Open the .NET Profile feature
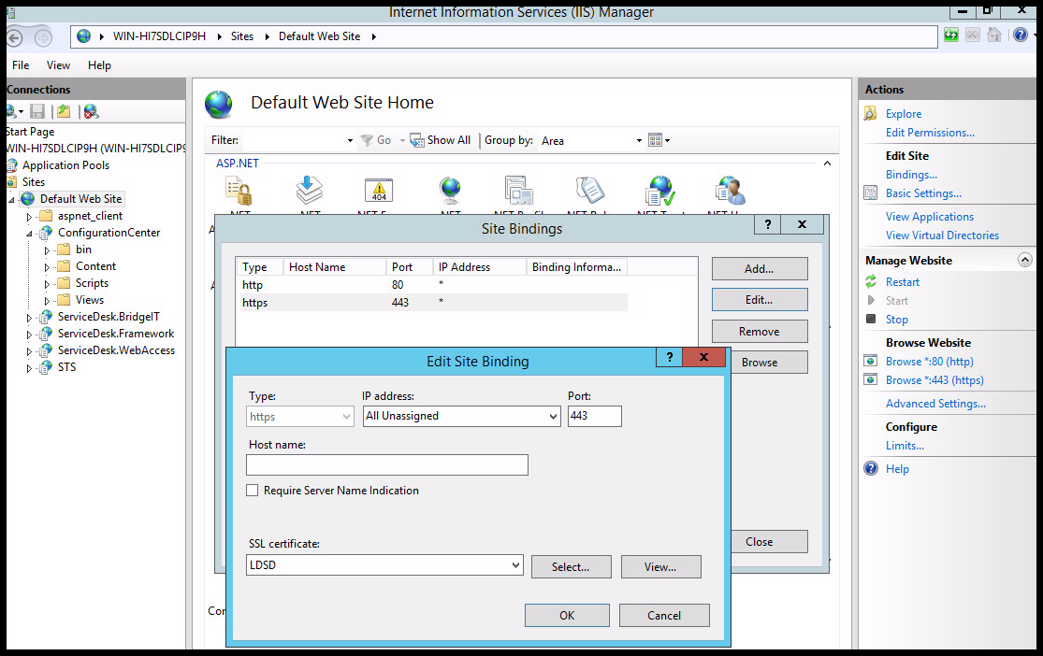 click(x=520, y=192)
